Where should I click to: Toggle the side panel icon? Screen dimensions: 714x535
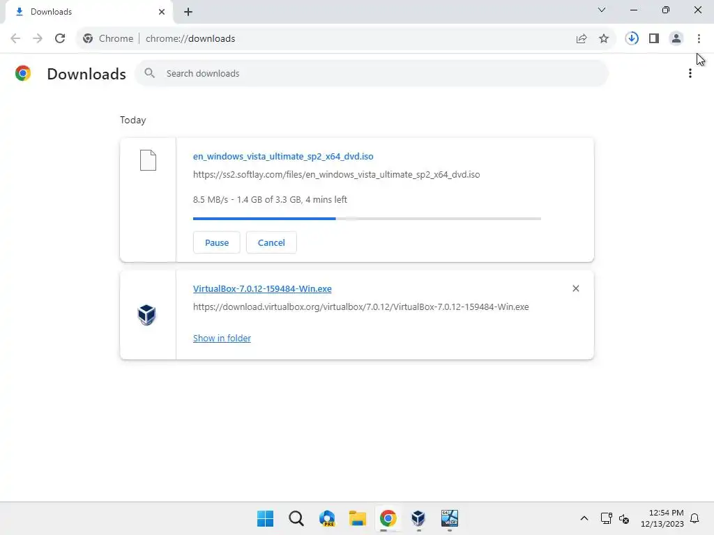point(654,39)
